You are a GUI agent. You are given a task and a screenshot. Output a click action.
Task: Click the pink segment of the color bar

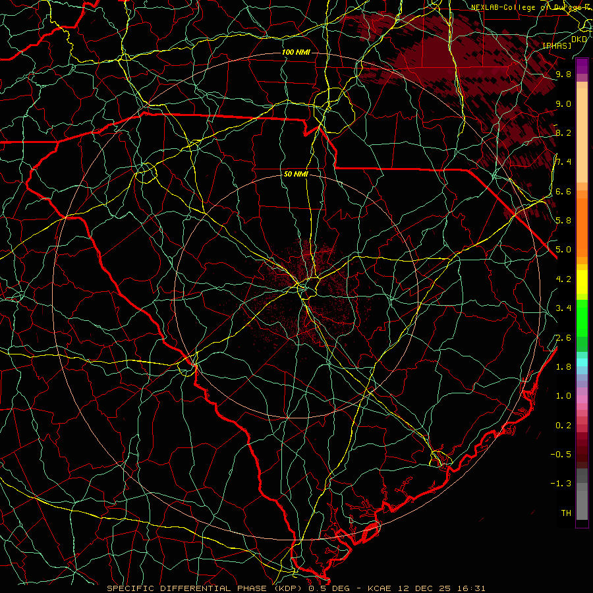pos(582,399)
